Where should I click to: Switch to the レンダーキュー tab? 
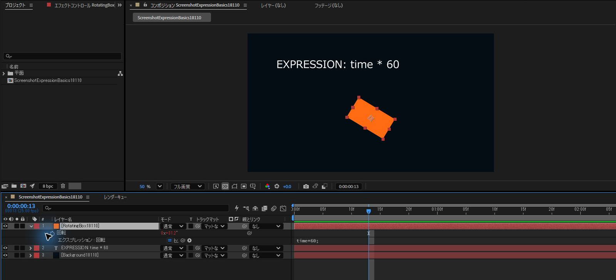tap(115, 197)
